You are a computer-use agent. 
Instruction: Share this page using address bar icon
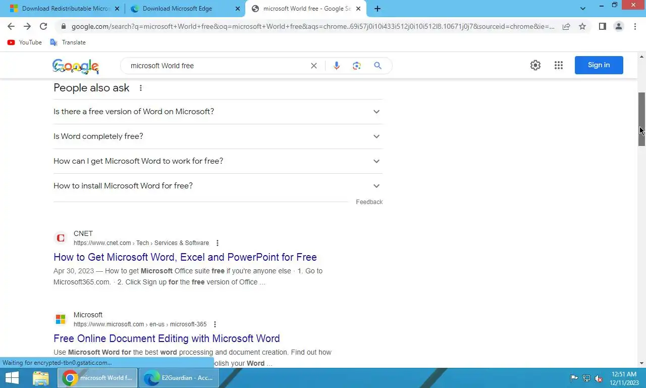566,26
